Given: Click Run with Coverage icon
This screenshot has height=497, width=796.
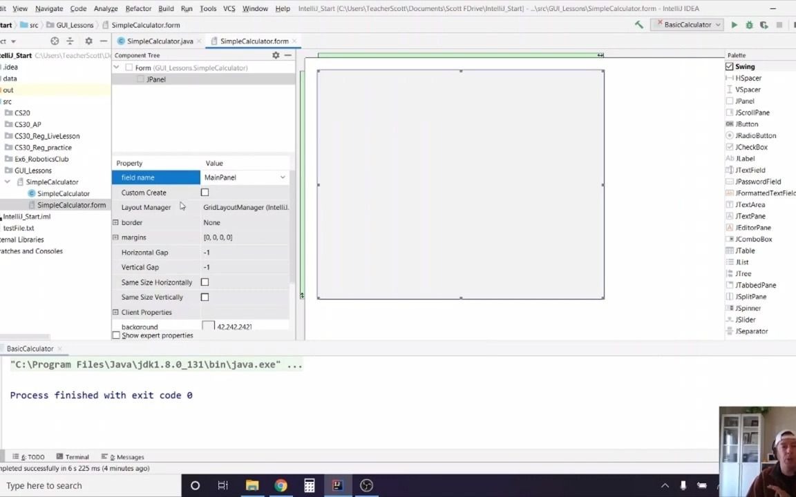Looking at the screenshot, I should (764, 24).
